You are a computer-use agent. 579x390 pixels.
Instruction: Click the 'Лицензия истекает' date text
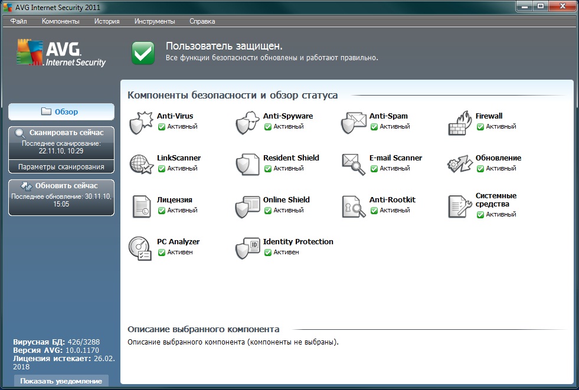click(64, 362)
